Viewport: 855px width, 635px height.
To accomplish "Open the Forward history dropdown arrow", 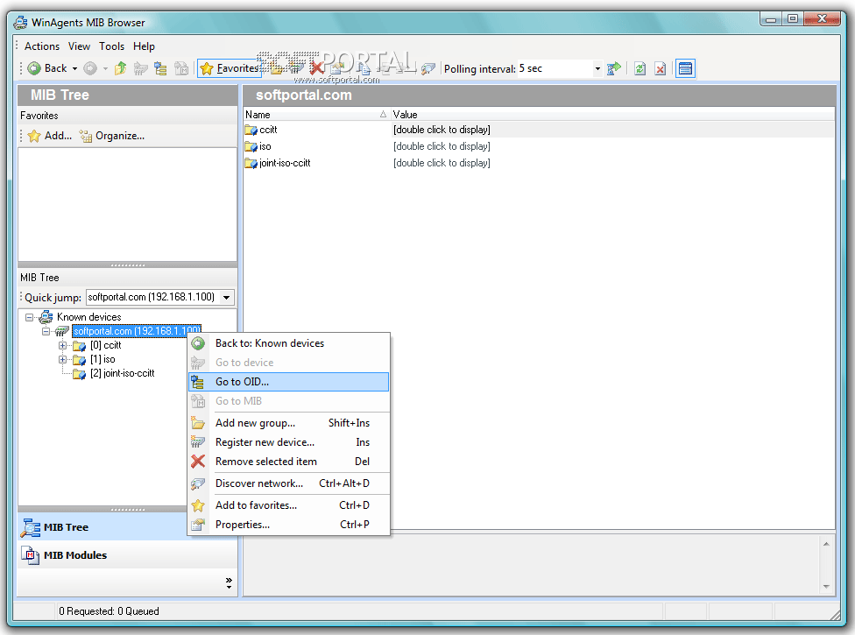I will tap(105, 68).
